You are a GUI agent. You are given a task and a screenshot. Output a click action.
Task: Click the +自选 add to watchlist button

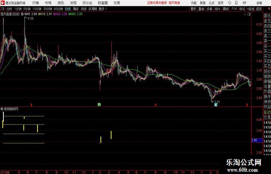tap(251, 9)
